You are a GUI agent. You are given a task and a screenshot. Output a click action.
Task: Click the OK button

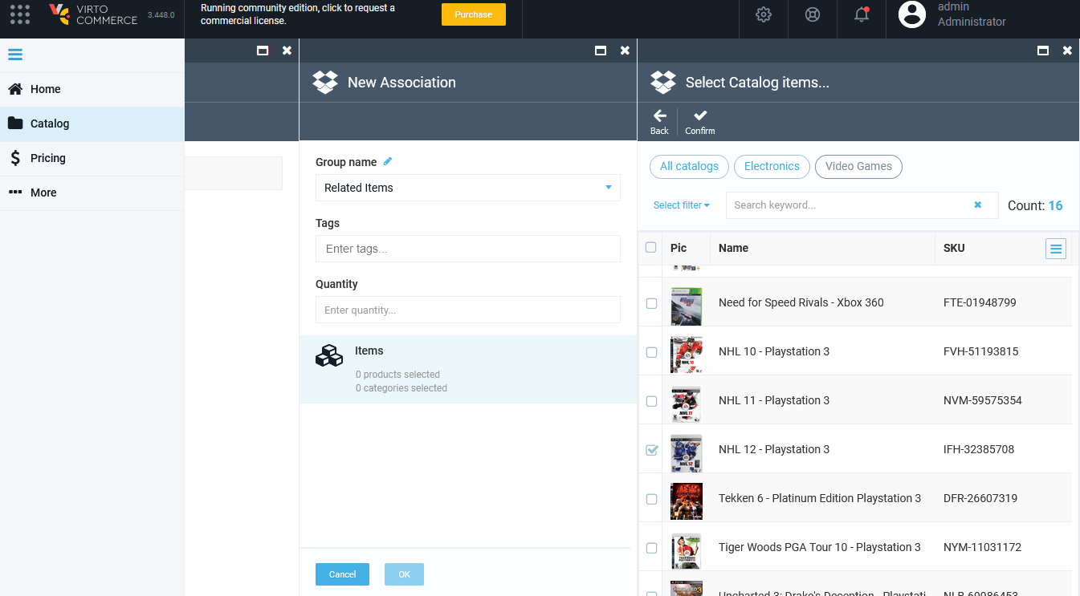[x=404, y=574]
